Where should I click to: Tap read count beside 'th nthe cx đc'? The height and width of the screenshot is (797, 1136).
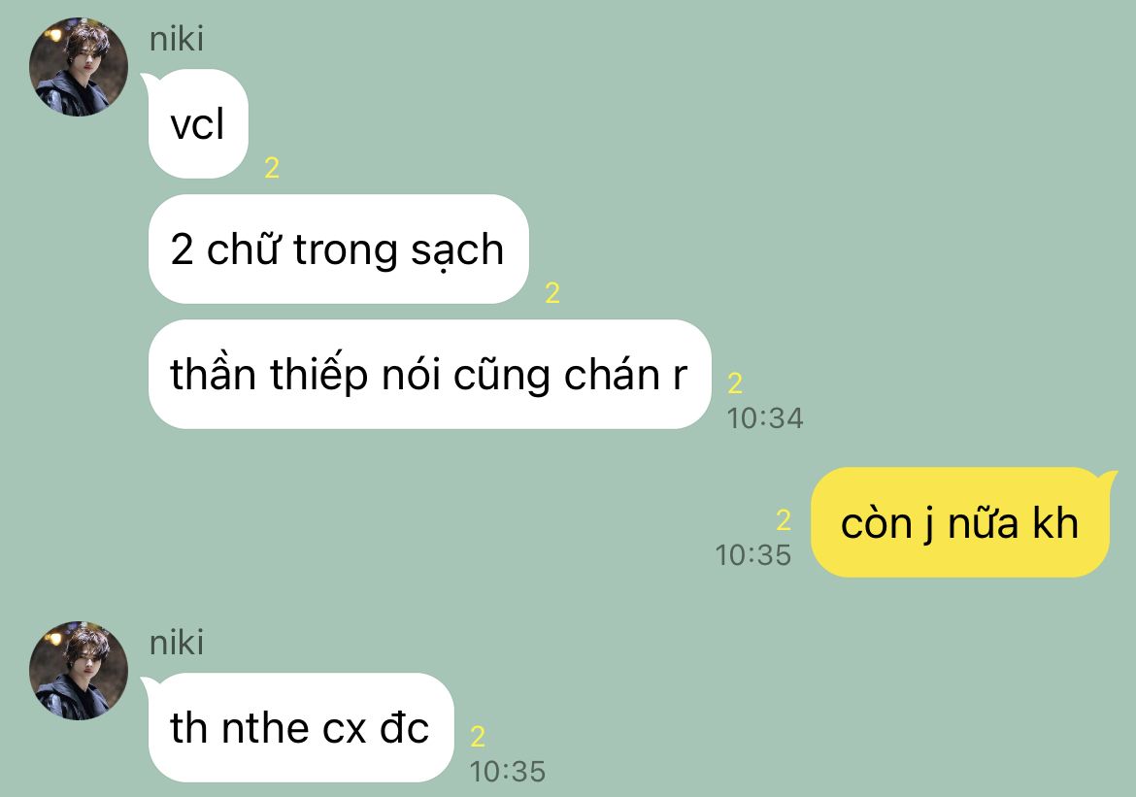pyautogui.click(x=478, y=737)
